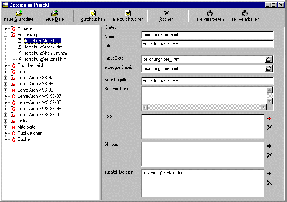
Task: Expand the Links tree node
Action: pyautogui.click(x=5, y=121)
